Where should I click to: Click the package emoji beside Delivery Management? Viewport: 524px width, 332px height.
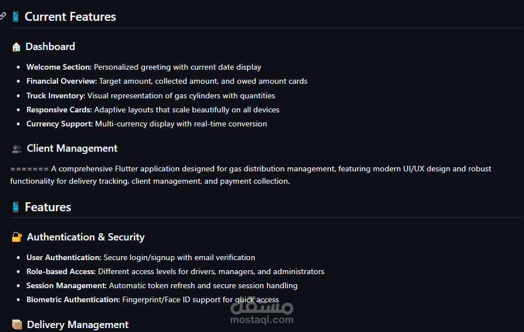17,325
